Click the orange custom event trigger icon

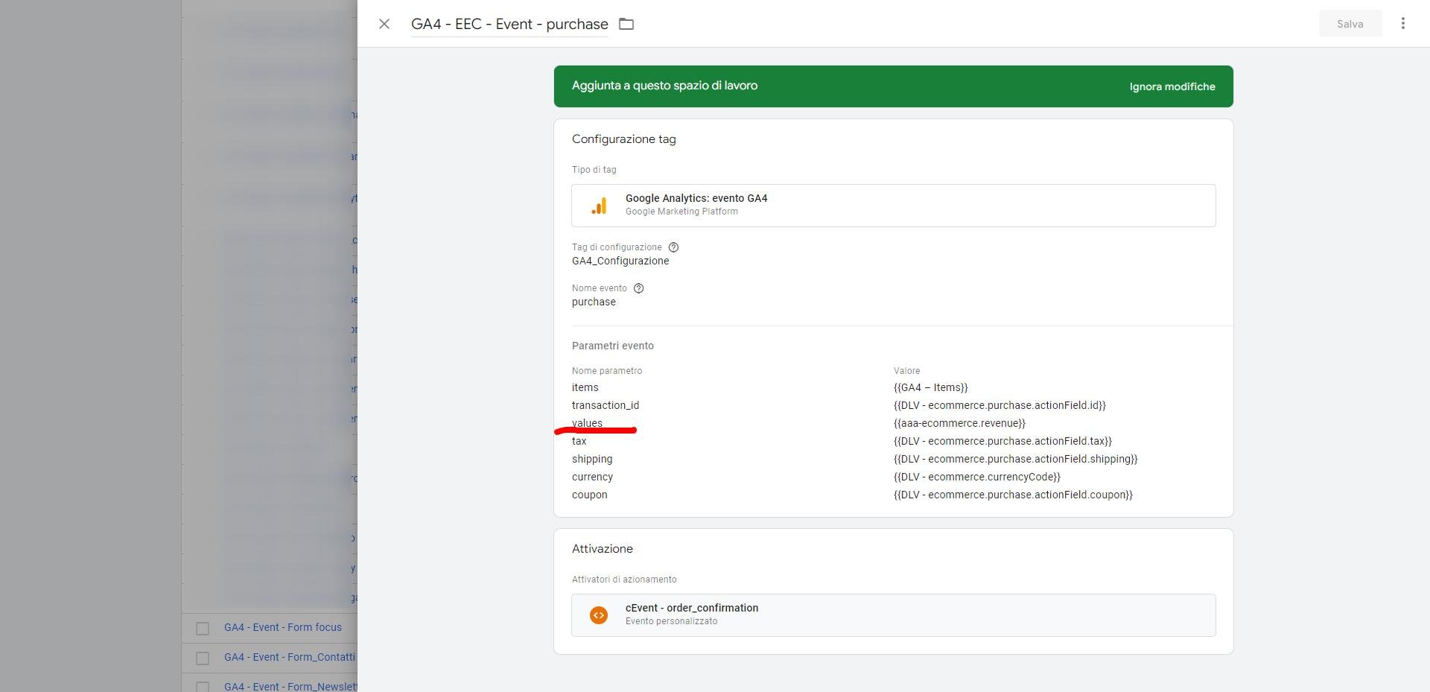coord(599,615)
